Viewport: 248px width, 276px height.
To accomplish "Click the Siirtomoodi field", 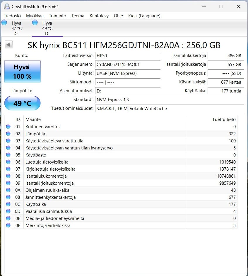I will click(128, 82).
